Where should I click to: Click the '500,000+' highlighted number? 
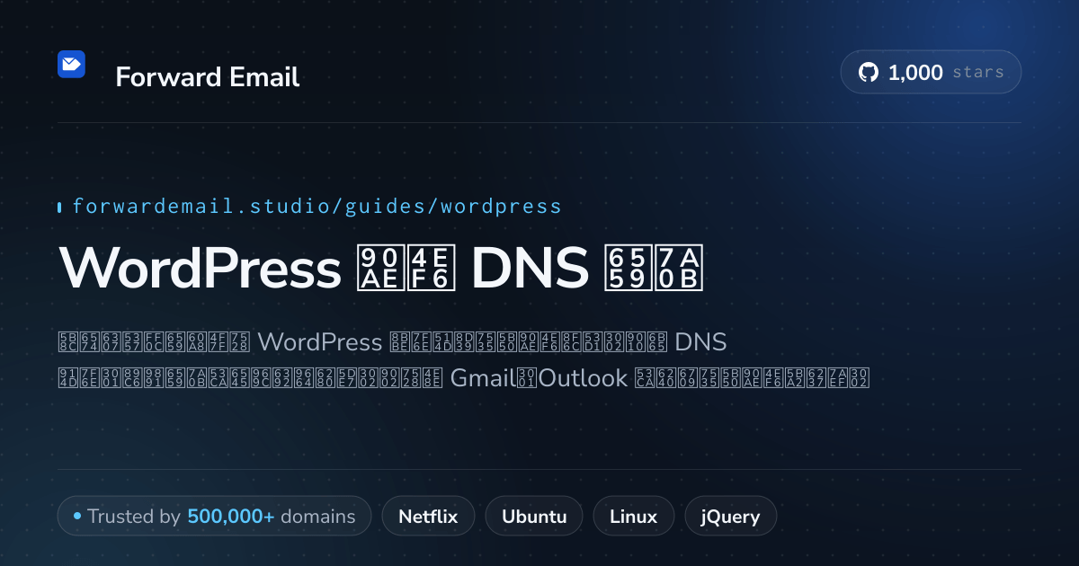(x=231, y=517)
